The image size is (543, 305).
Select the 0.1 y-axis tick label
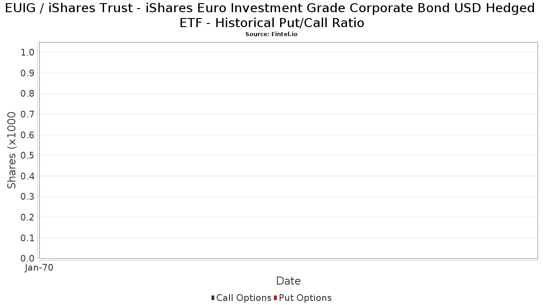click(x=28, y=238)
